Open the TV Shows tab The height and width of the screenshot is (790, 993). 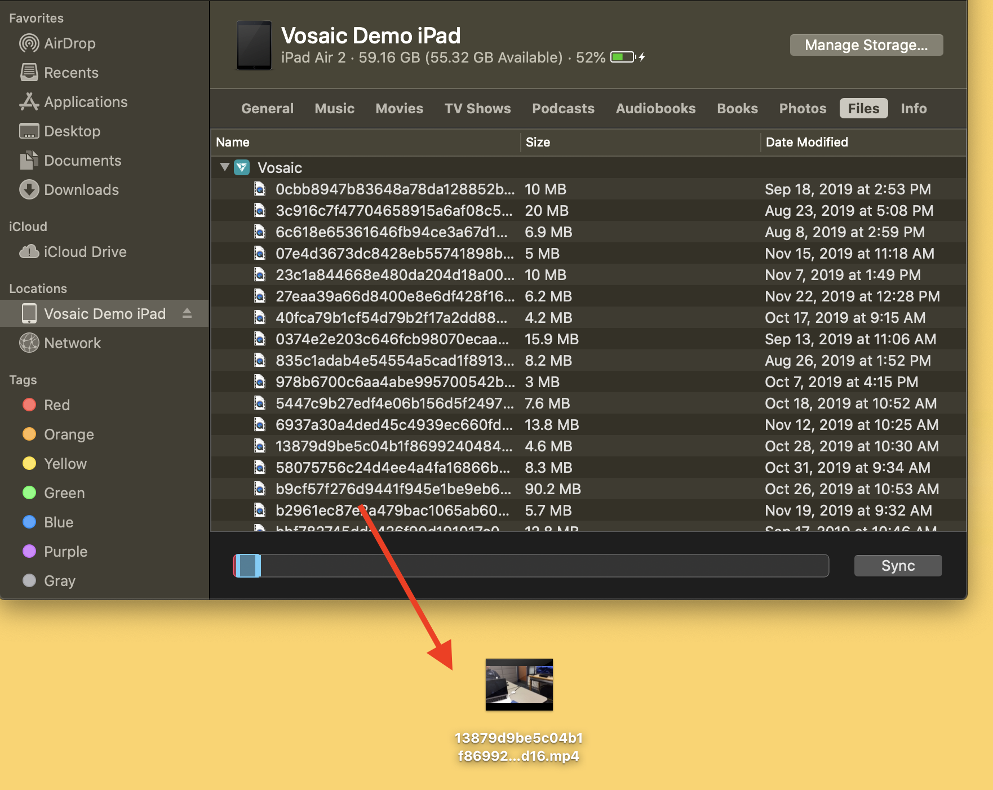click(477, 108)
